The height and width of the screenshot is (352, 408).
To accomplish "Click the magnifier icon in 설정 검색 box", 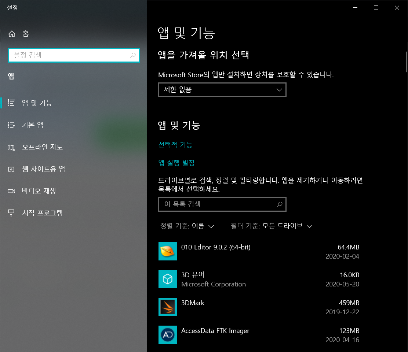I will point(133,55).
